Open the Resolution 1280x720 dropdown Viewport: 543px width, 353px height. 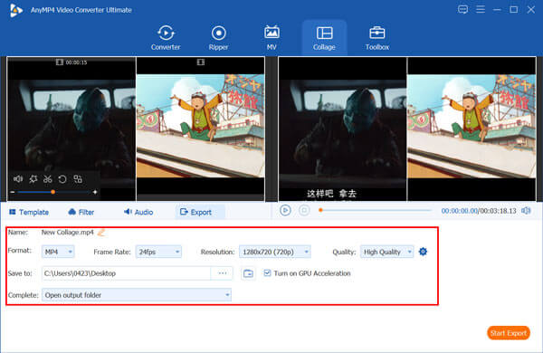tap(274, 252)
